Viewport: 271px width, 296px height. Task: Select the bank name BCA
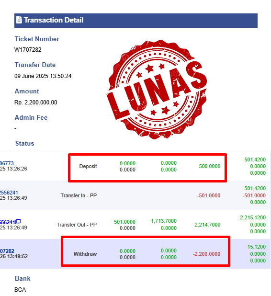pyautogui.click(x=20, y=290)
